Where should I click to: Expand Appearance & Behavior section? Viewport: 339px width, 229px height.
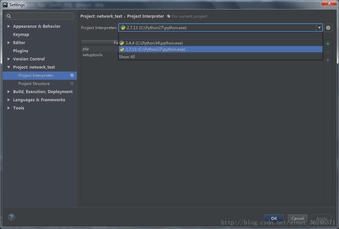8,26
